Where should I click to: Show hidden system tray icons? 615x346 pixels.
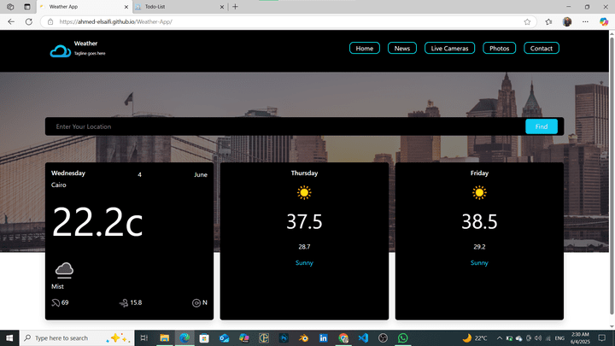click(500, 337)
